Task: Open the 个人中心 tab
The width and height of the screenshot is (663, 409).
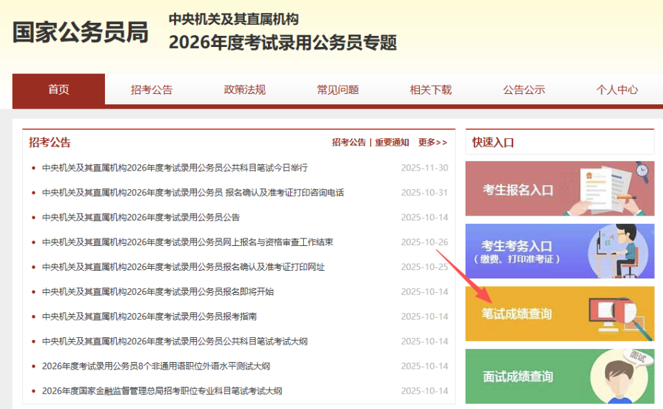Action: click(617, 90)
